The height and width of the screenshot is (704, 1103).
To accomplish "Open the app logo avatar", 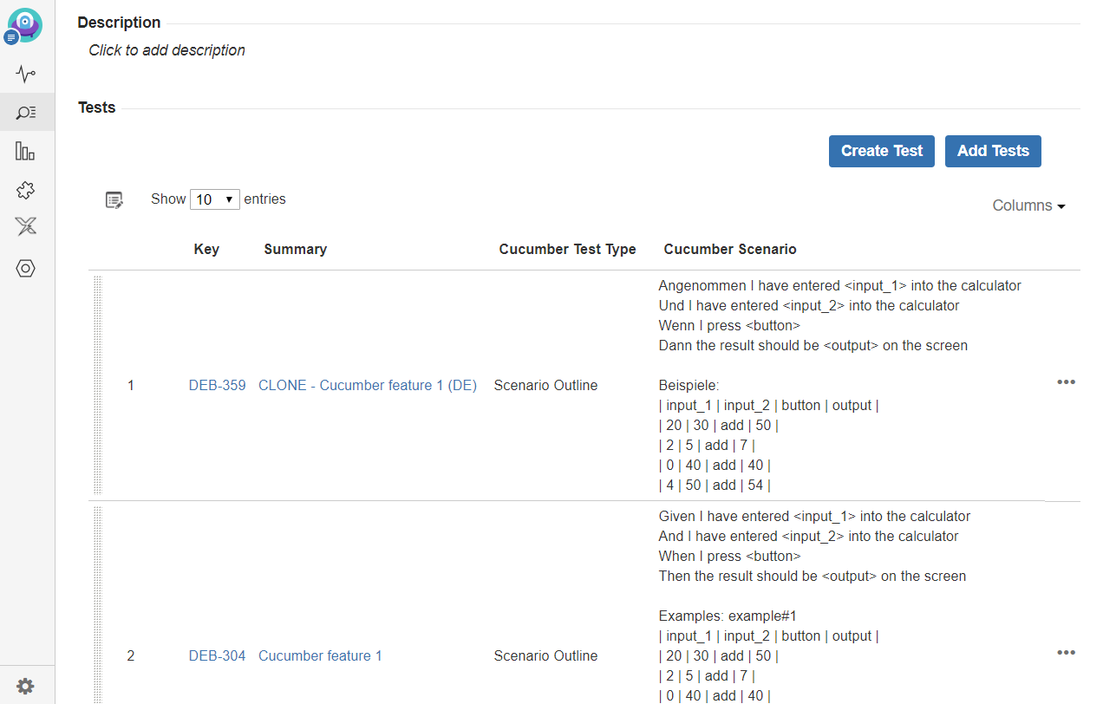I will tap(25, 24).
